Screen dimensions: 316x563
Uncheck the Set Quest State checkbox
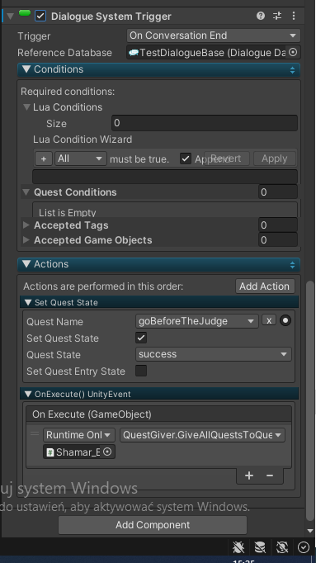tap(141, 338)
